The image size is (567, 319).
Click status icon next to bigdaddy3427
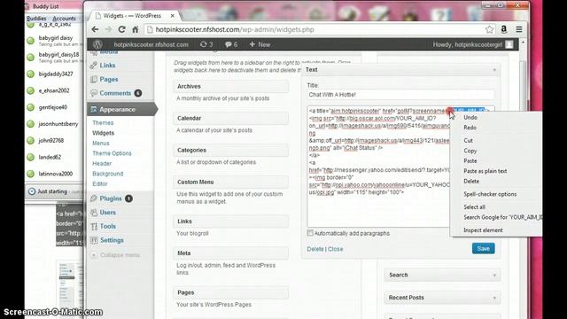pyautogui.click(x=31, y=74)
